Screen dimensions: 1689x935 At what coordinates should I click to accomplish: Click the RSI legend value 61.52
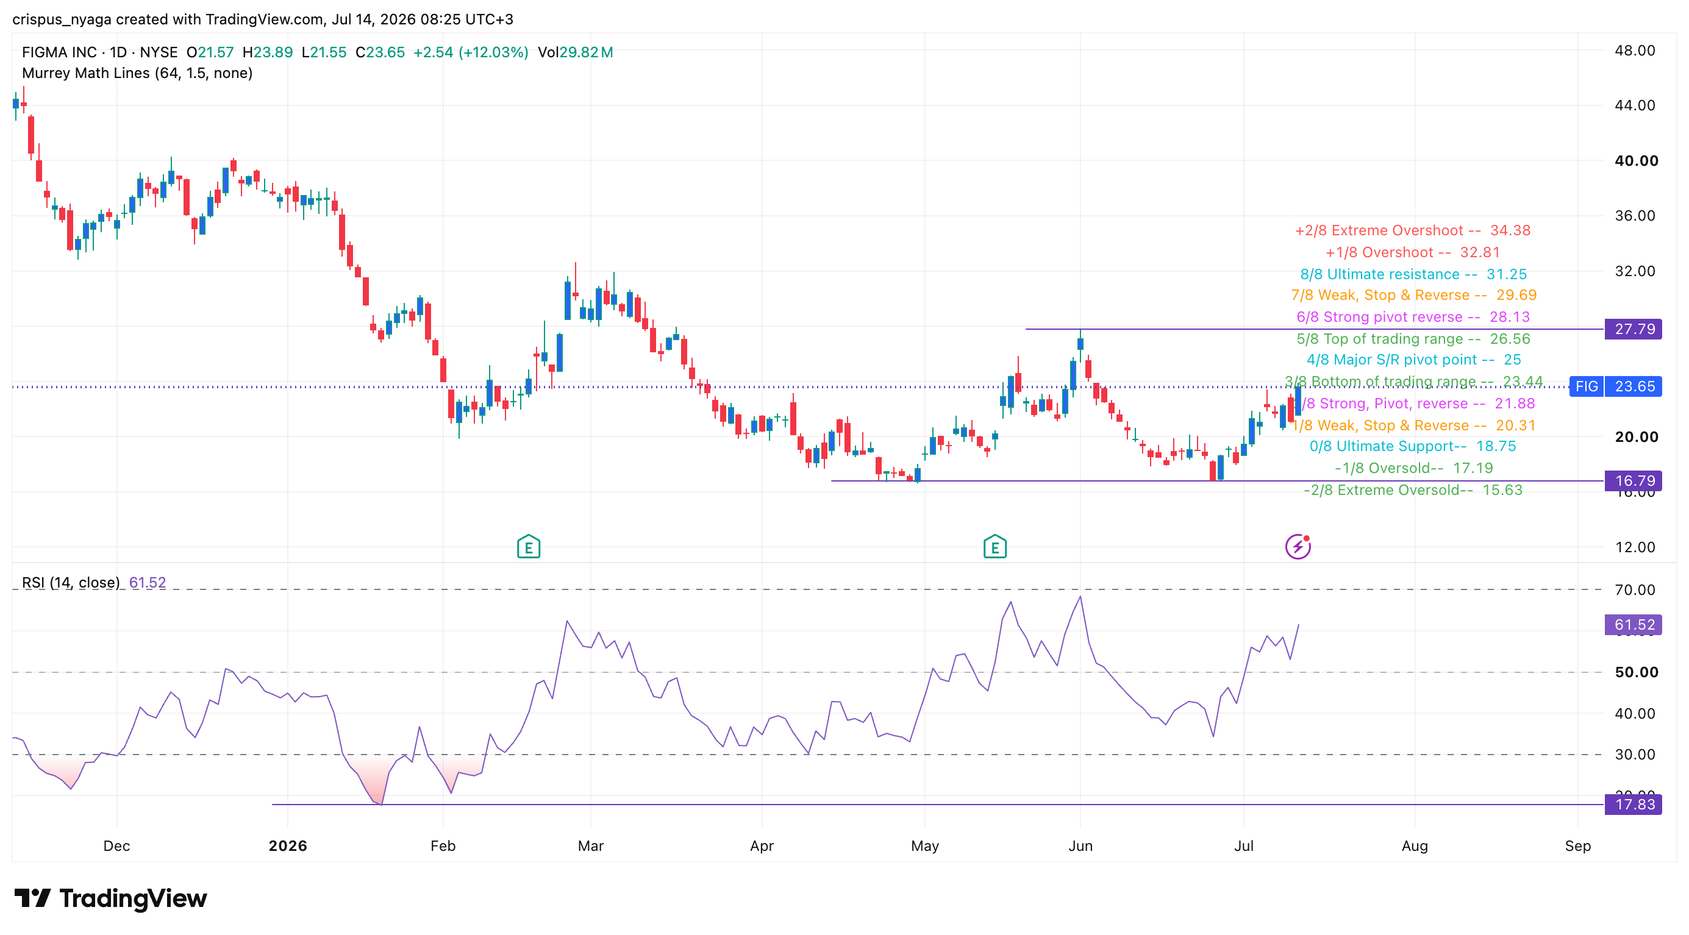click(x=148, y=583)
